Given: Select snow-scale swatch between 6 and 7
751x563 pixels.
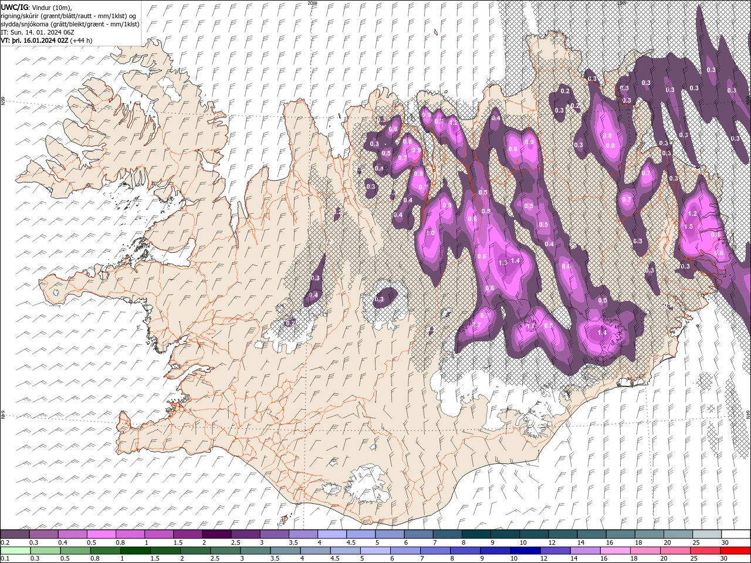Looking at the screenshot, I should [x=418, y=534].
